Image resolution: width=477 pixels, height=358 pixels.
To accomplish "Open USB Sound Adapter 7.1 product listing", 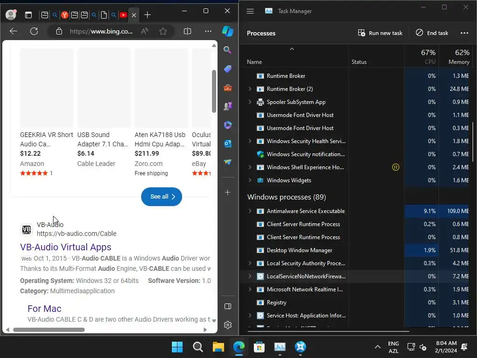I will 103,139.
